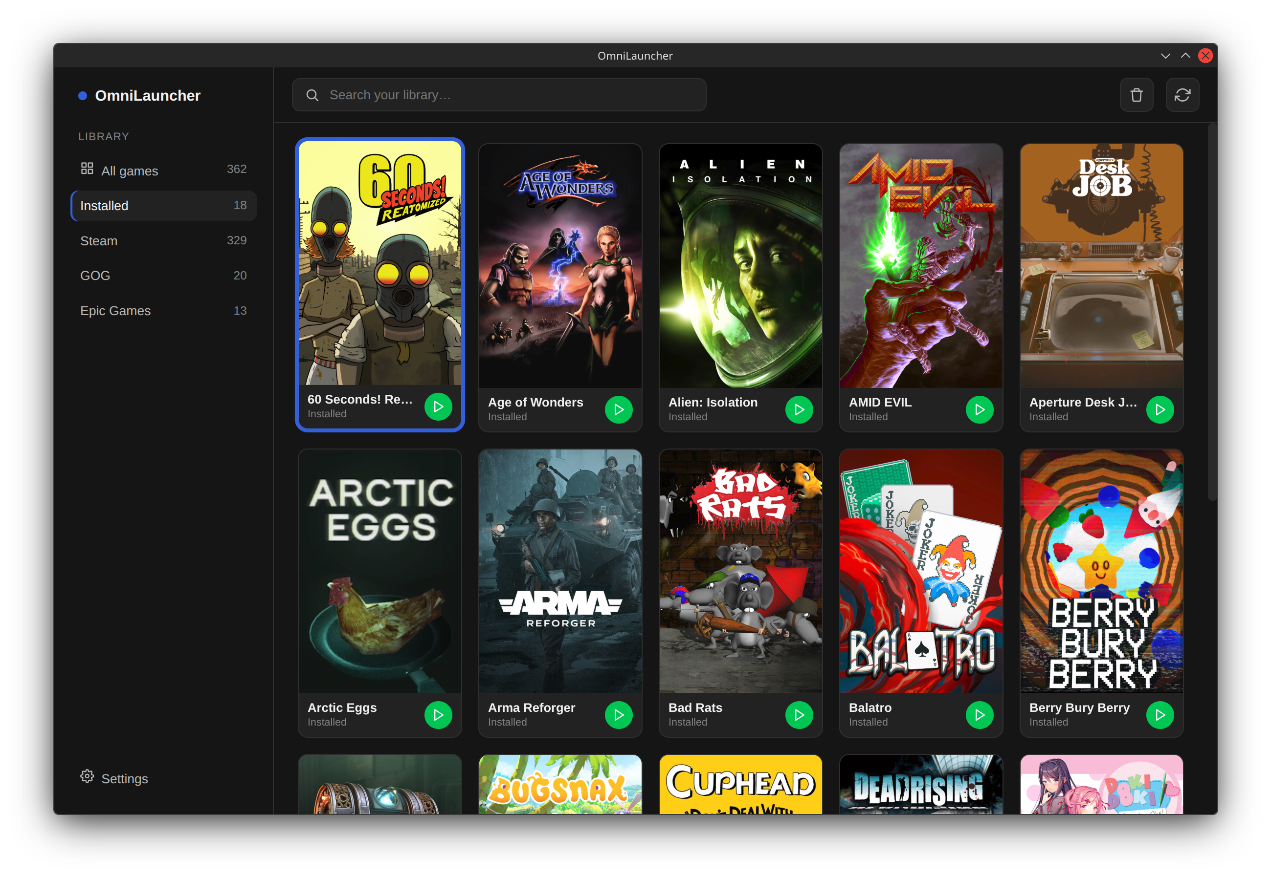This screenshot has width=1271, height=878.
Task: Play Balatro using its green play button
Action: pos(980,715)
